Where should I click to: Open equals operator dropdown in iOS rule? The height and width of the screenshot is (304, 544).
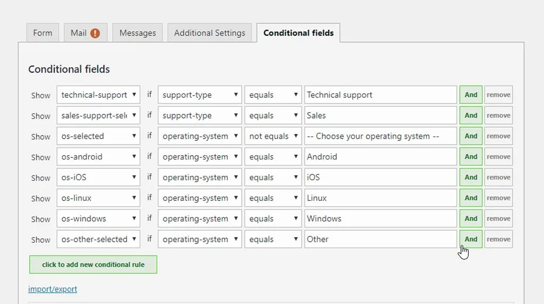273,178
